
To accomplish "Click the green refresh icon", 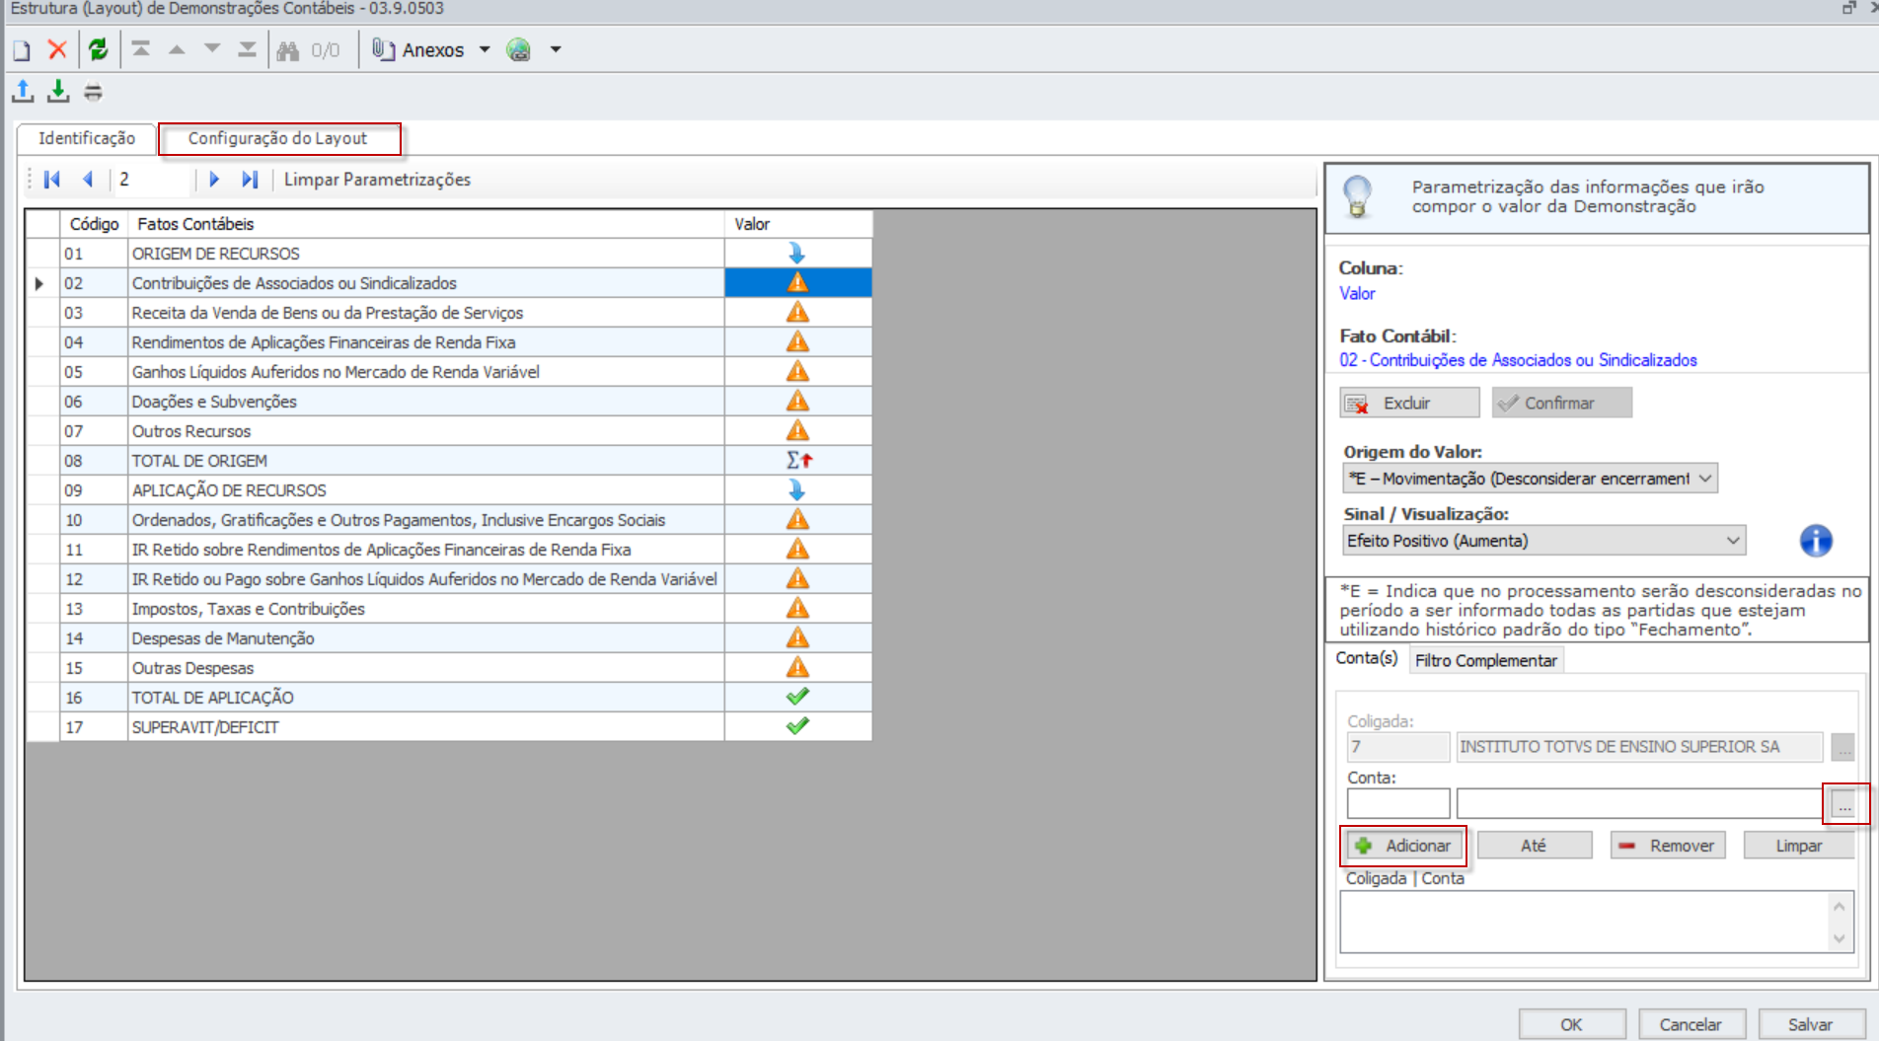I will (x=98, y=49).
